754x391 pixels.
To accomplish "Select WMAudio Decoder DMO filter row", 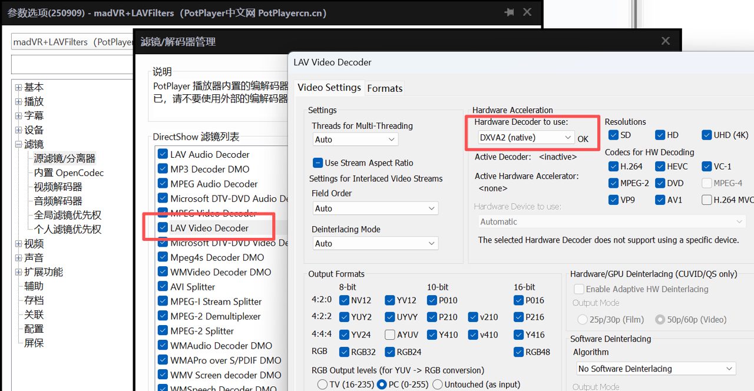I will click(x=221, y=346).
